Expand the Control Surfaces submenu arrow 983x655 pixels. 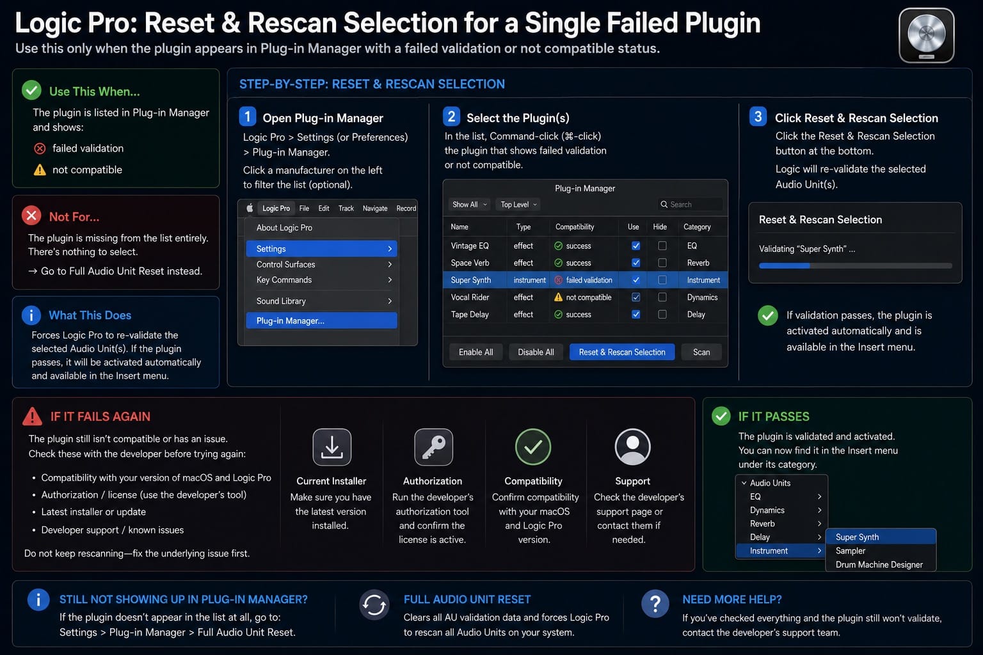click(389, 265)
